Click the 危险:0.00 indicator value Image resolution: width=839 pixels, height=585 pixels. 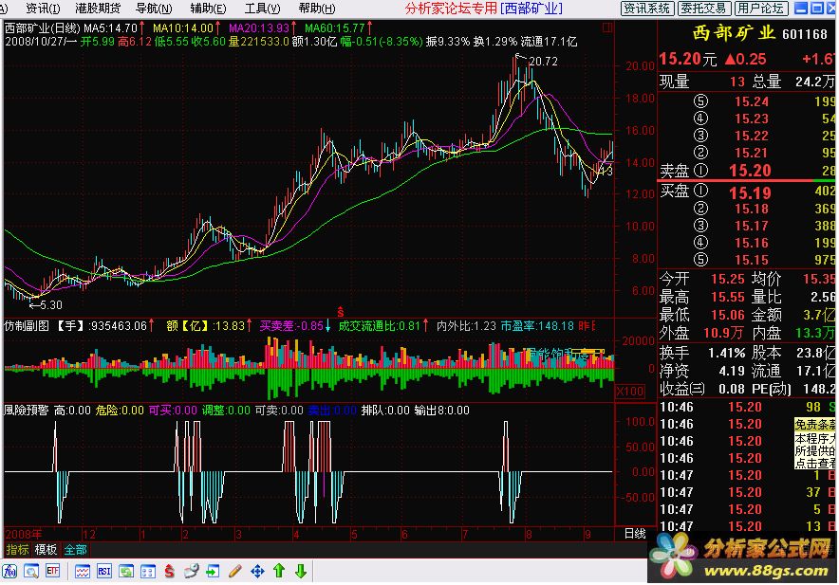(120, 411)
